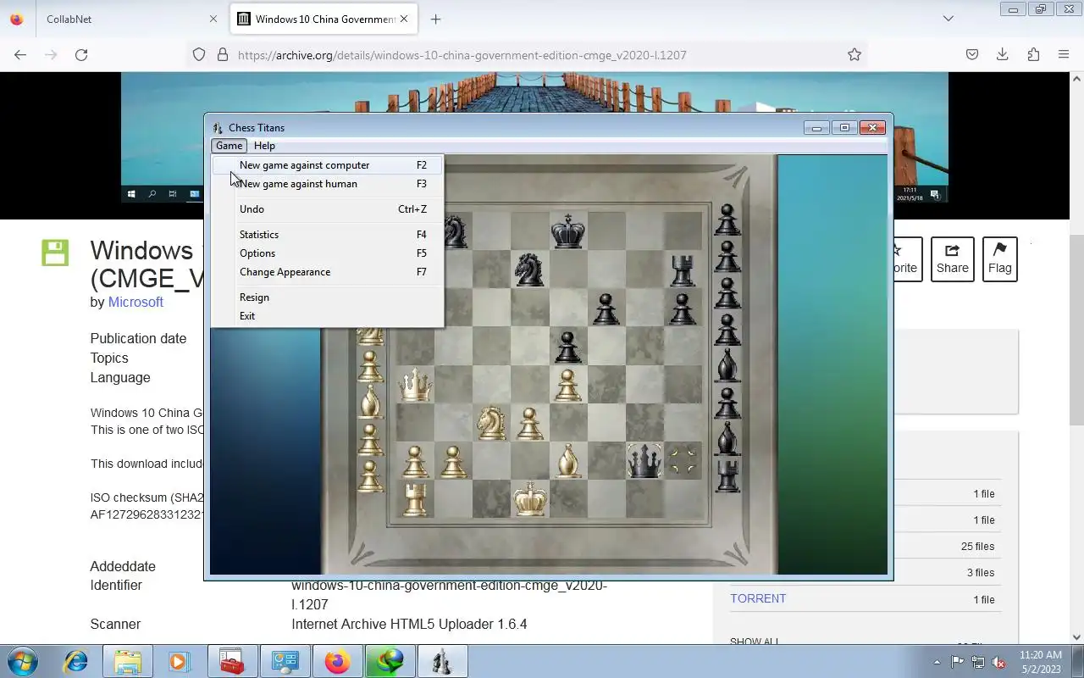
Task: Open Internet Explorer from the taskbar
Action: pyautogui.click(x=76, y=661)
